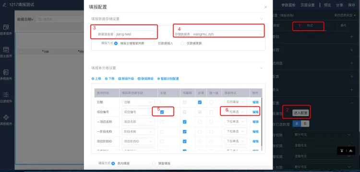Open storage field dropdown showing 项目编号
Image resolution: width=360 pixels, height=172 pixels.
138,112
